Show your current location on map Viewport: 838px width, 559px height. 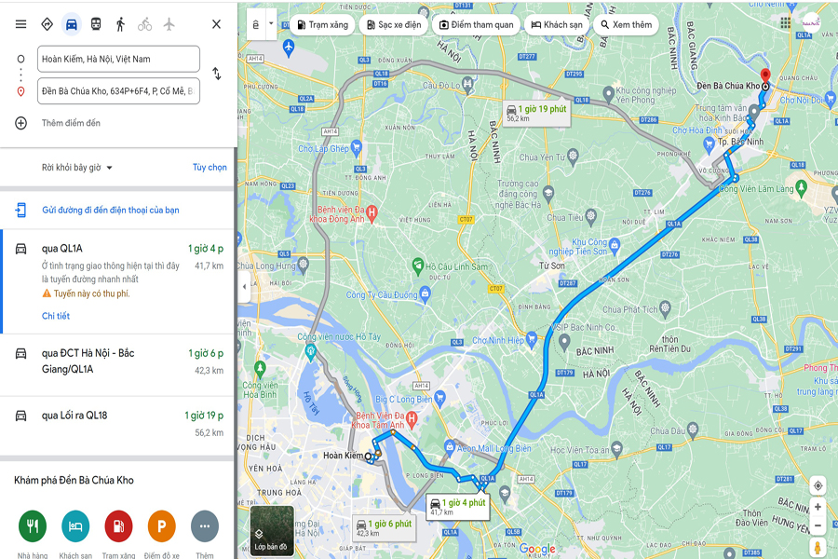point(818,486)
